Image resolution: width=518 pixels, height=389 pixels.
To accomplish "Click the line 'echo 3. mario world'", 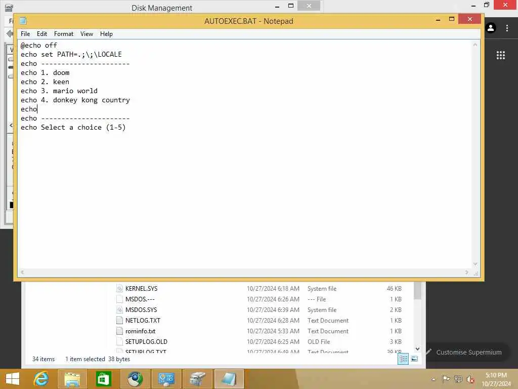I will click(59, 91).
